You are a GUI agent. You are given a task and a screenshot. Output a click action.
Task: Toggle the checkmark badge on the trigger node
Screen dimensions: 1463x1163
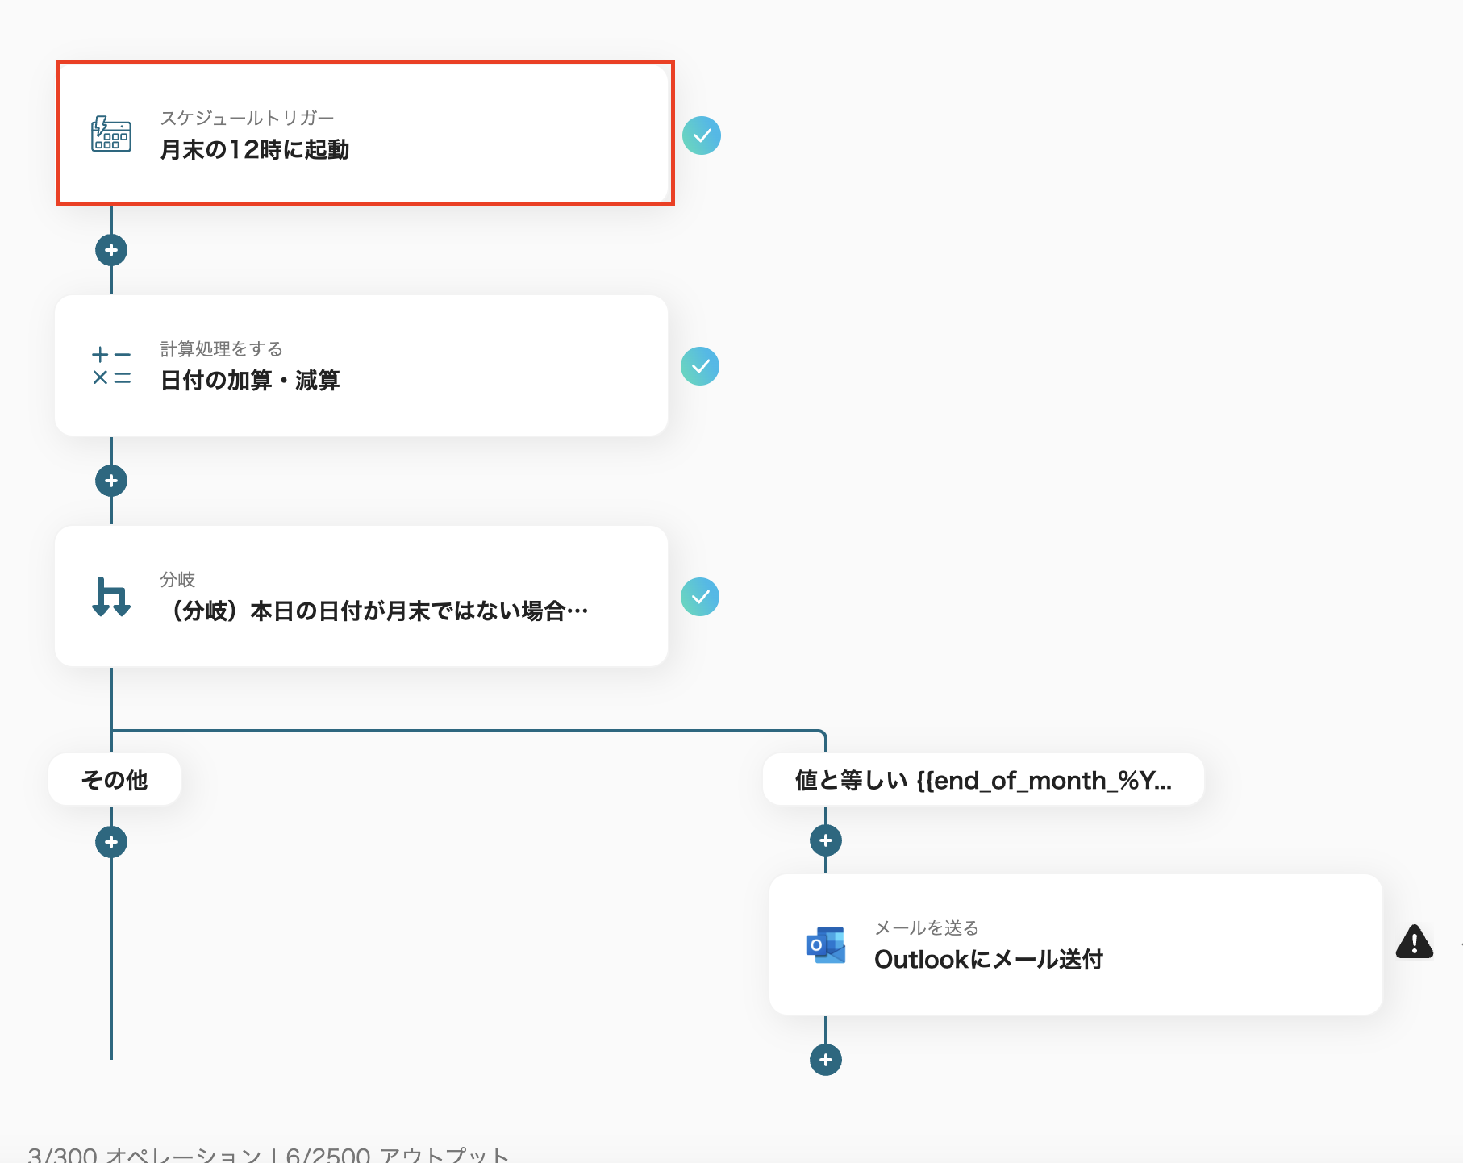(x=702, y=135)
